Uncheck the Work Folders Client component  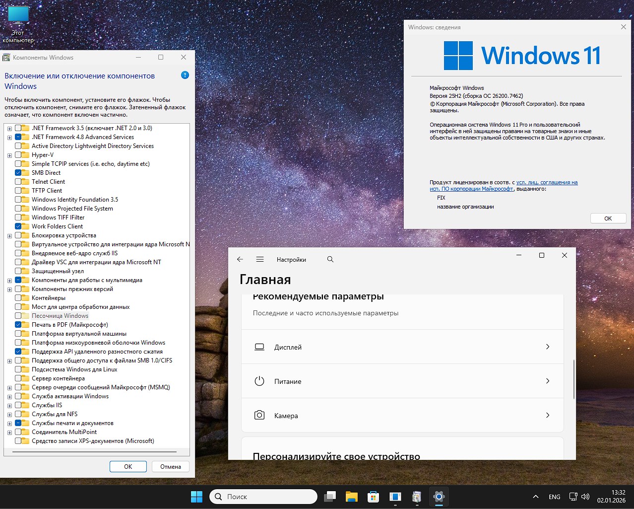click(17, 226)
